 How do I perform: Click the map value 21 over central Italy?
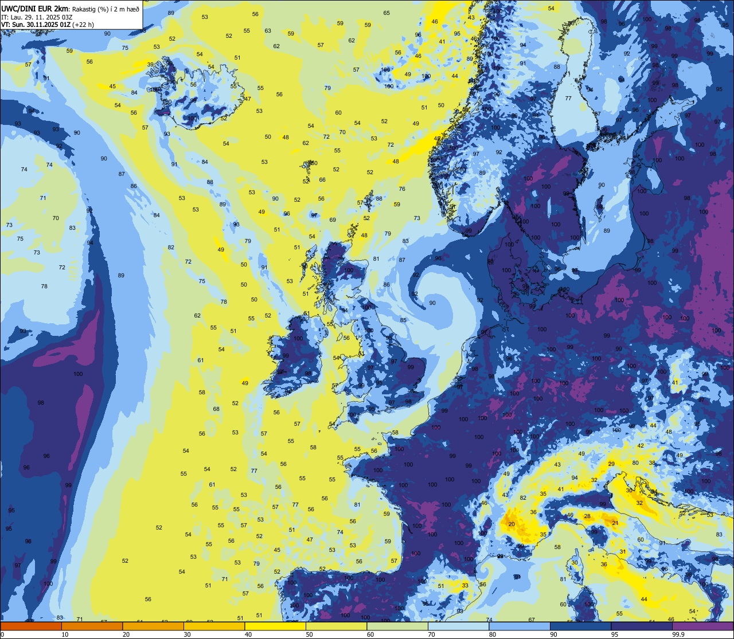click(x=615, y=523)
